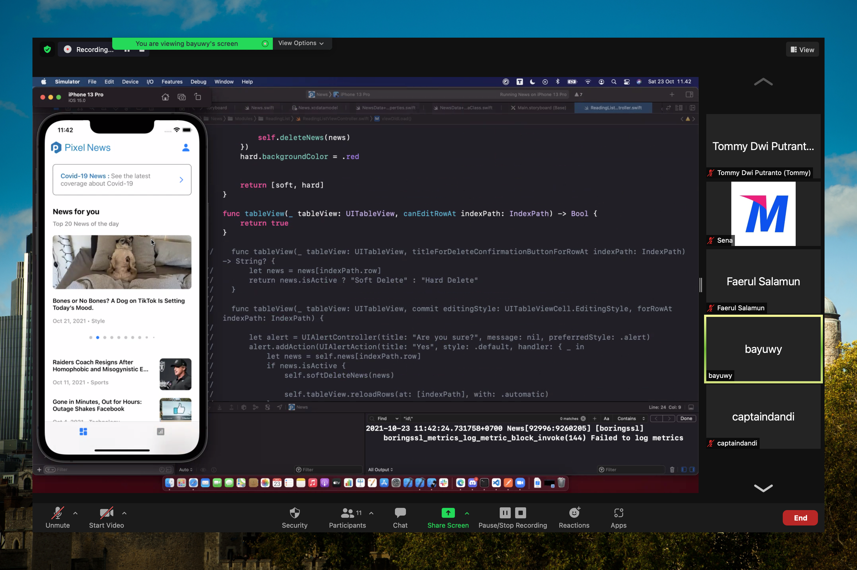Click the Share Screen button
Image resolution: width=857 pixels, height=570 pixels.
point(448,518)
